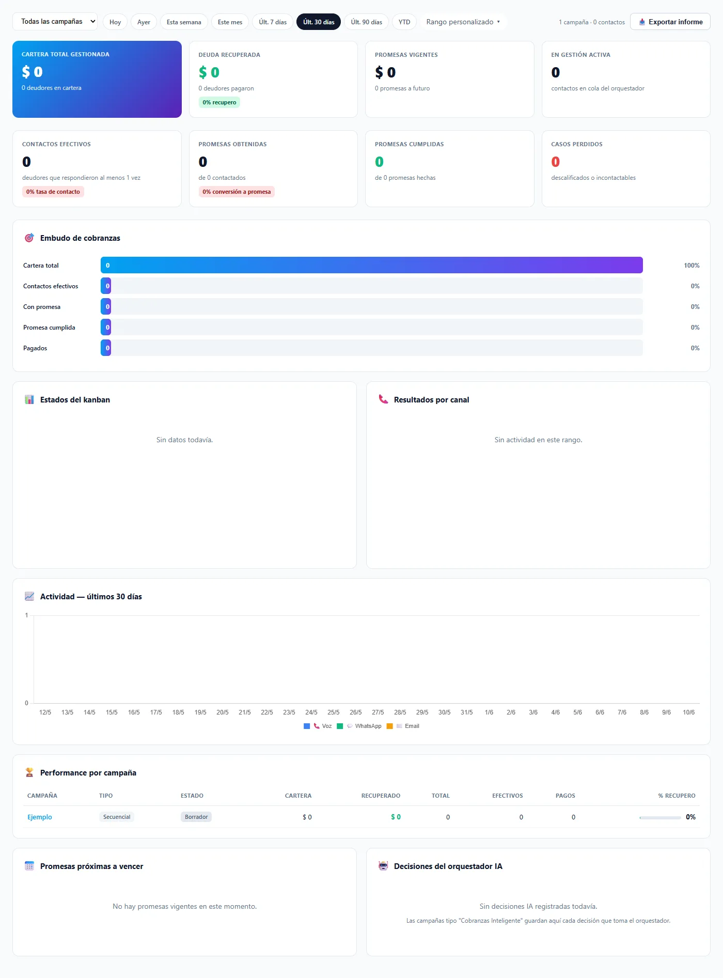
Task: Open the Ejemplo campaign link
Action: tap(40, 817)
